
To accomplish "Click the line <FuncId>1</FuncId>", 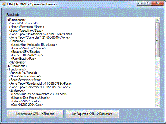I will click(x=23, y=23).
